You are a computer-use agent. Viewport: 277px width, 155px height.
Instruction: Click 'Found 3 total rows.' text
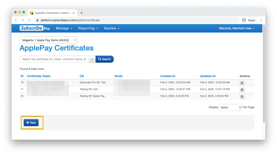tap(32, 69)
